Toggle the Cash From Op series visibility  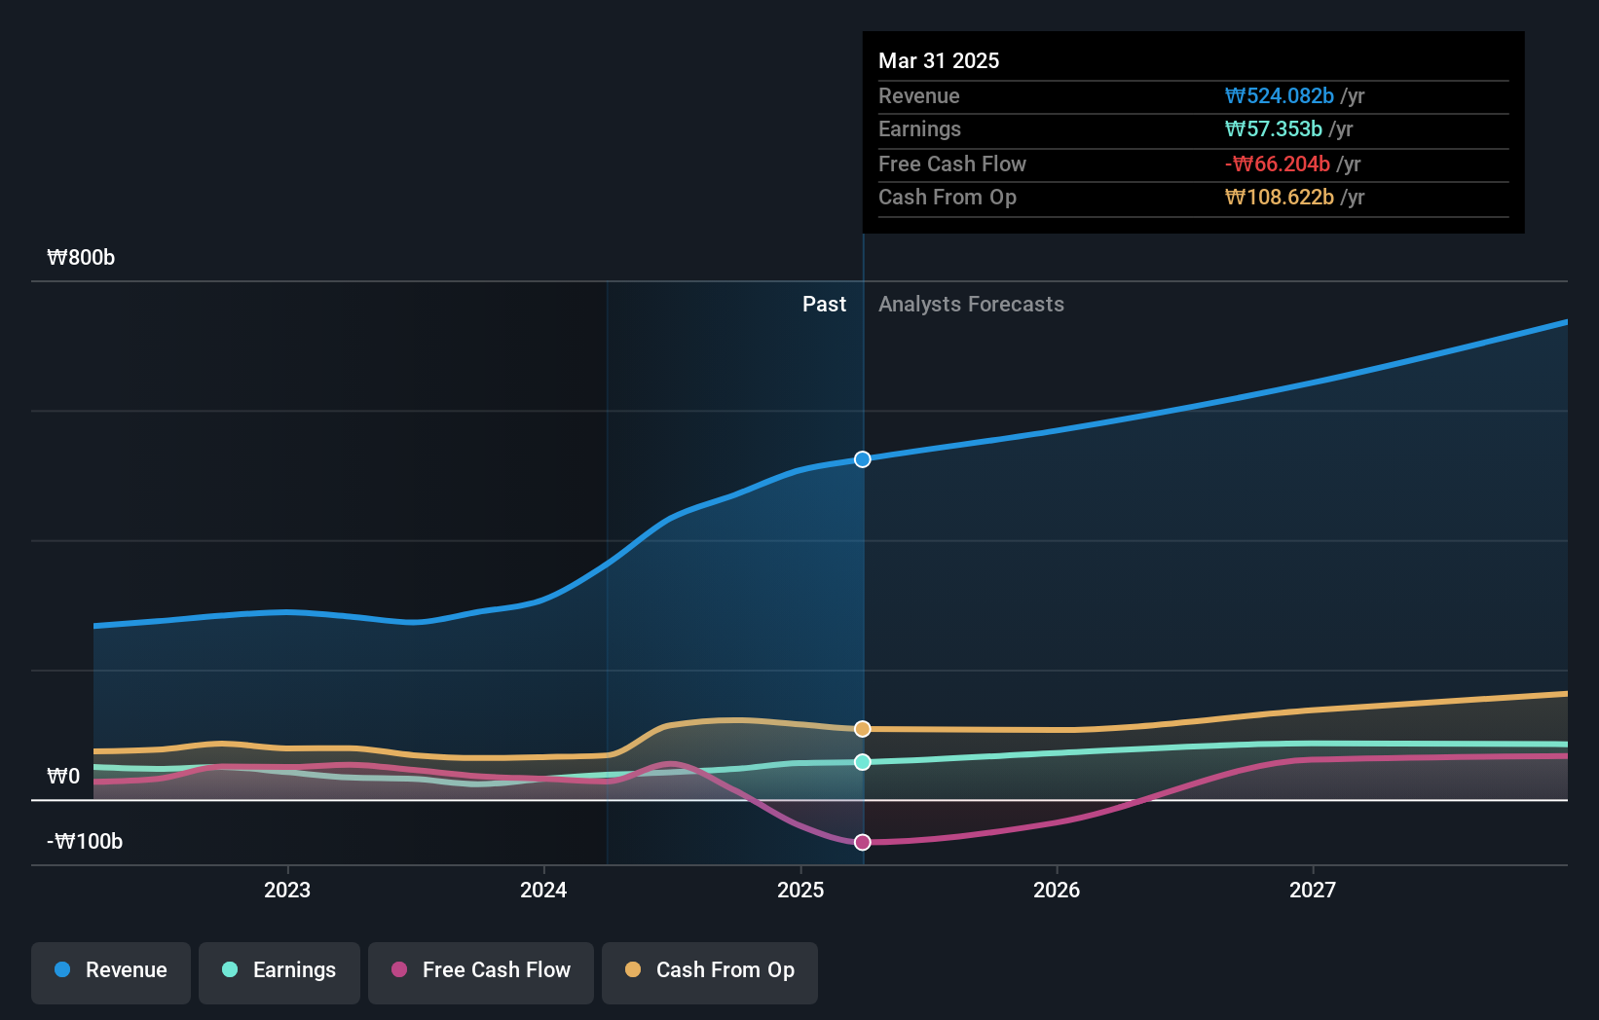[709, 970]
